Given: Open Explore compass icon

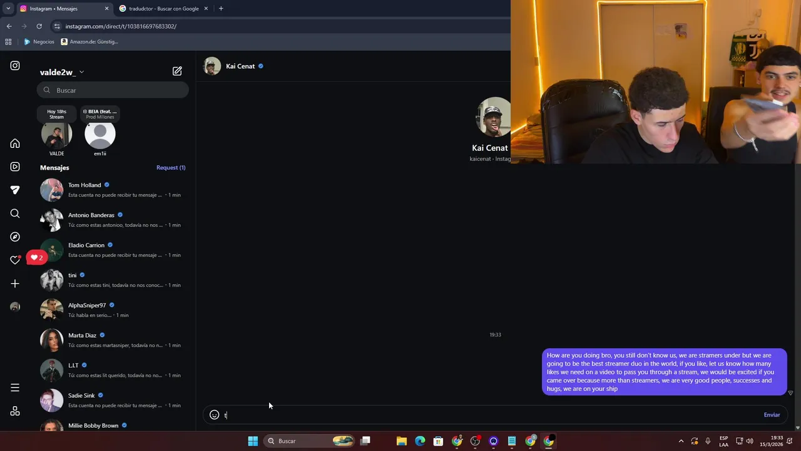Looking at the screenshot, I should (15, 237).
